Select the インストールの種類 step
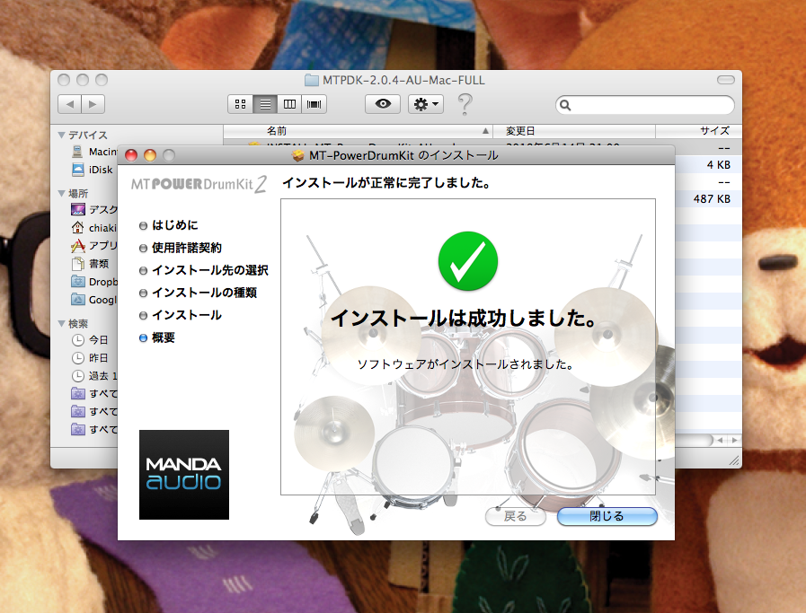The width and height of the screenshot is (806, 613). pos(198,293)
